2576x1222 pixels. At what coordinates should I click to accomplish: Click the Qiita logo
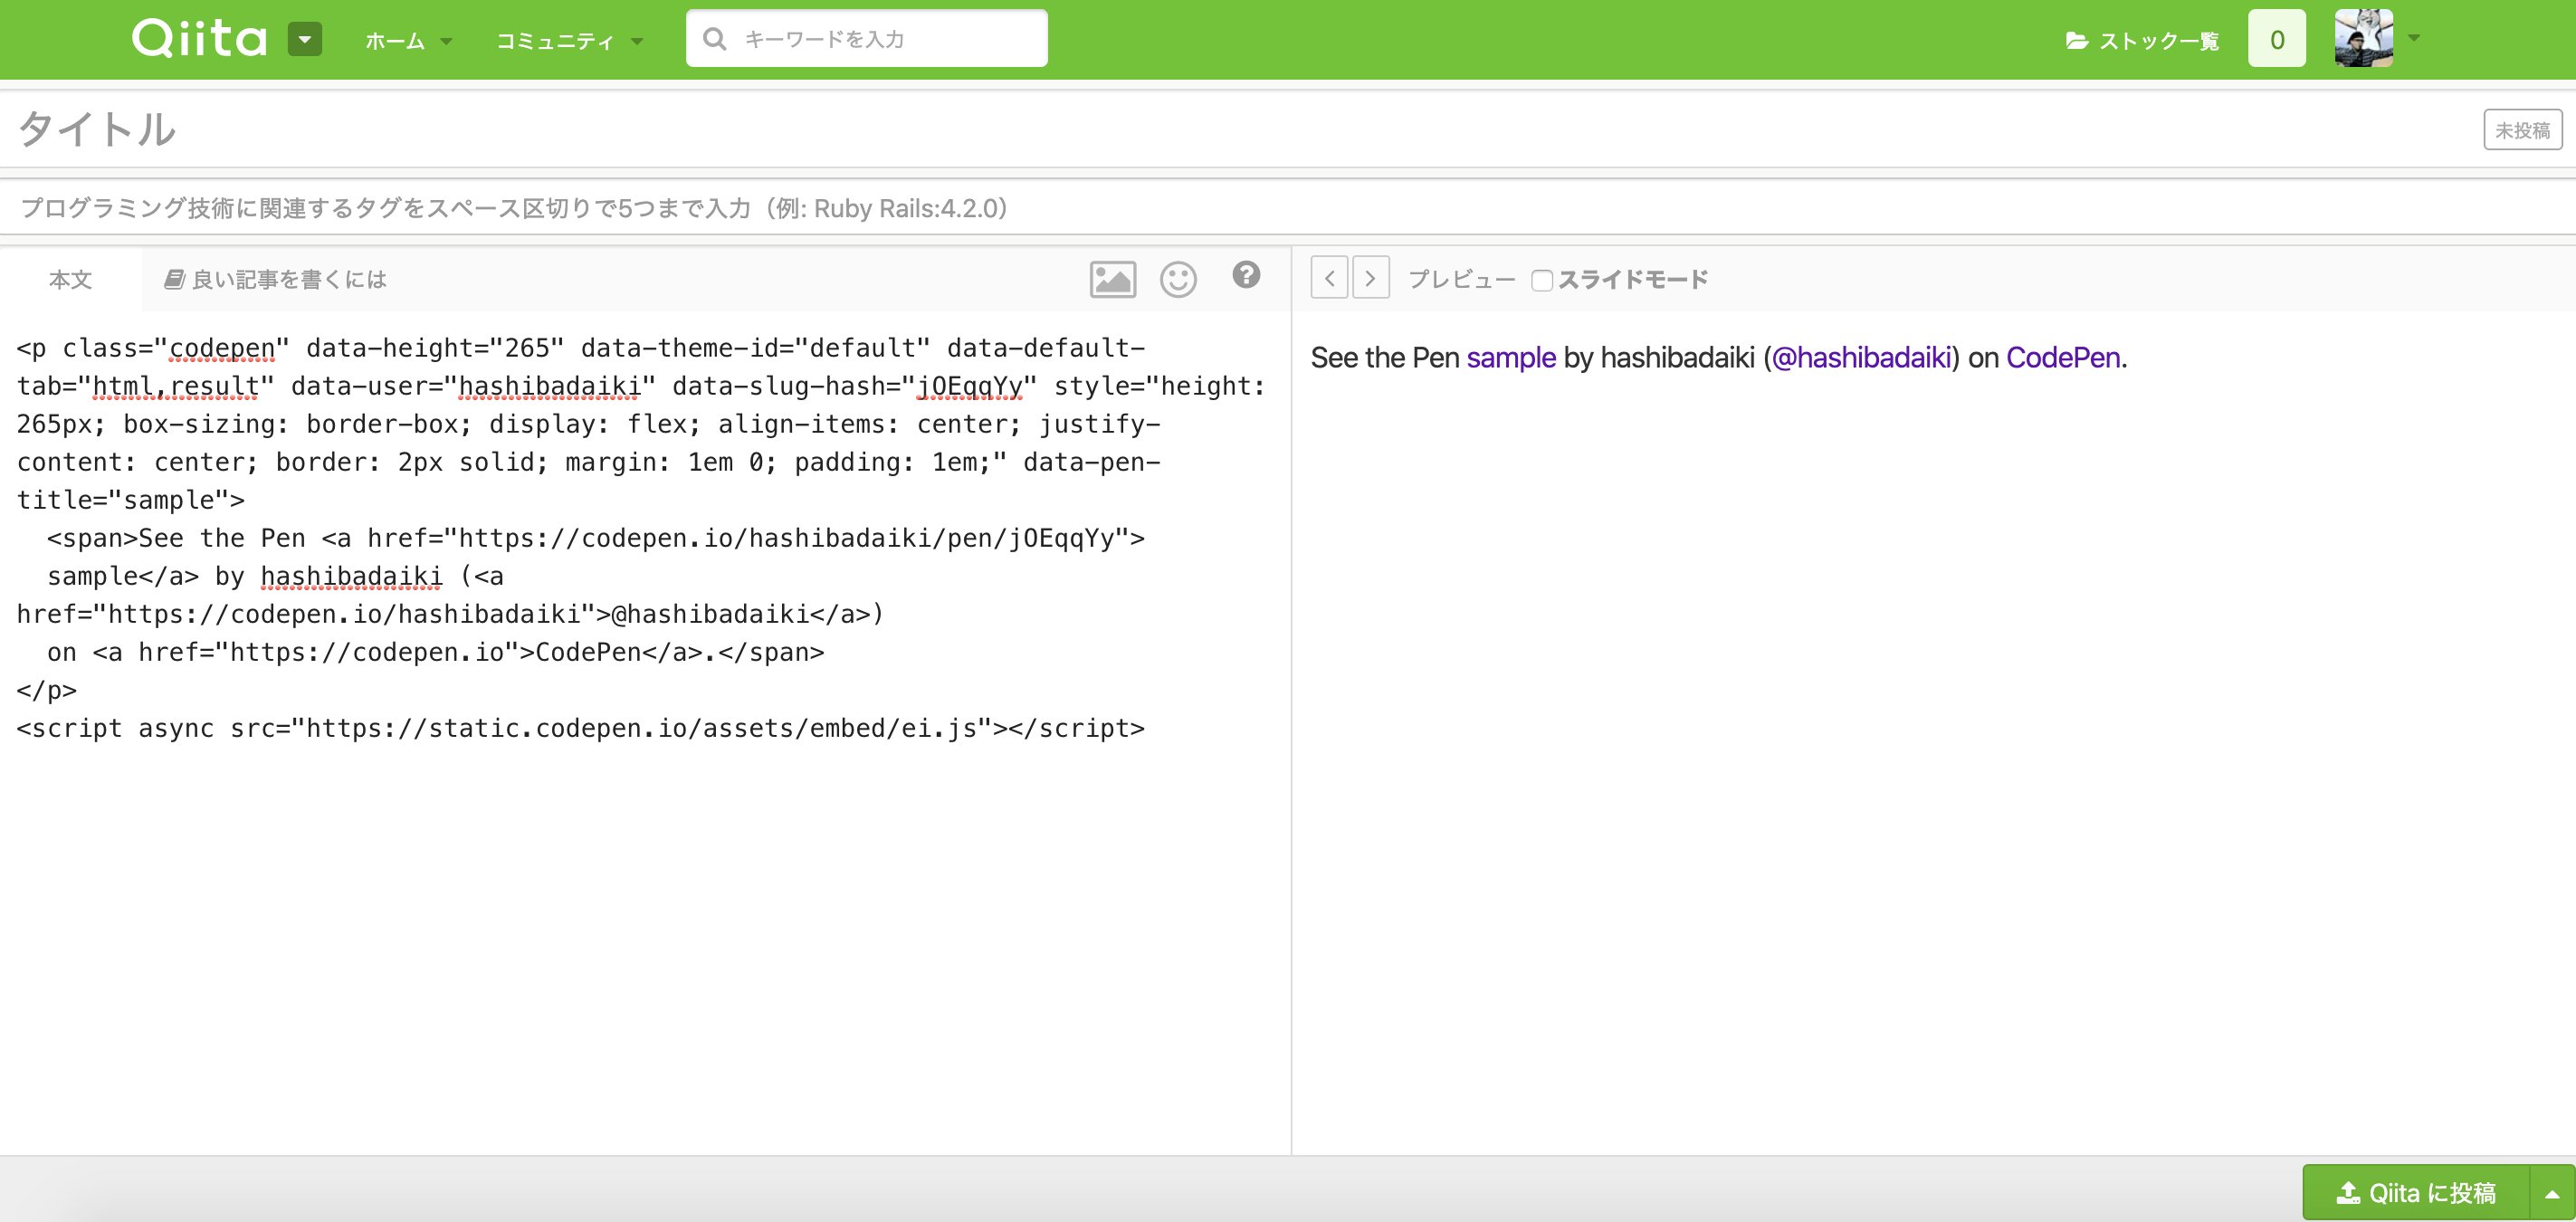click(x=199, y=39)
